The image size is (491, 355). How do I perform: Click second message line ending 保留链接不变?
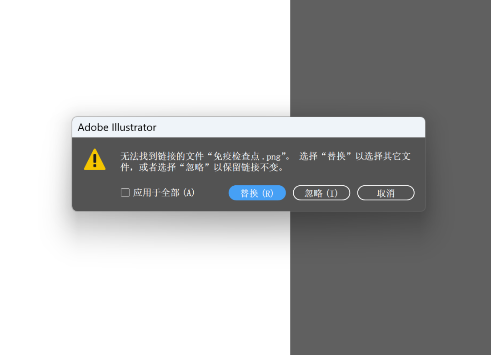point(203,167)
